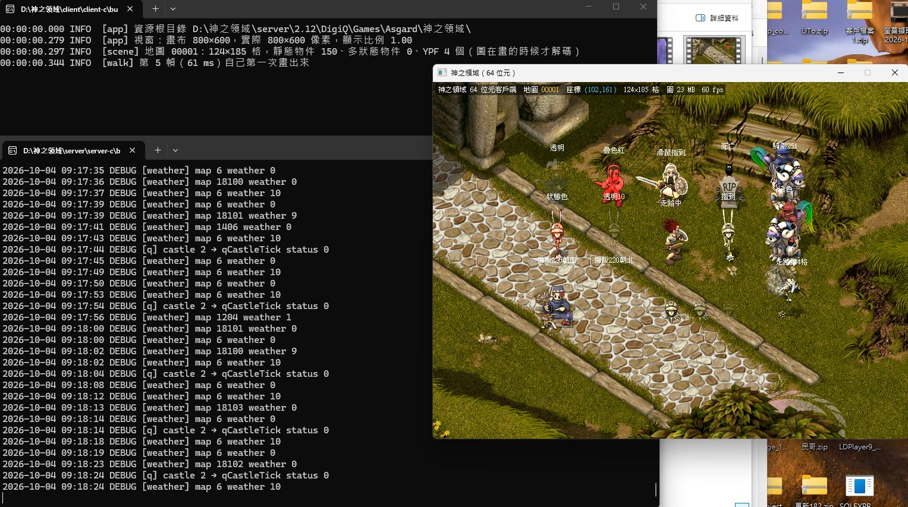The image size is (908, 507).
Task: Click the 詳細資料 details pane button
Action: (717, 18)
